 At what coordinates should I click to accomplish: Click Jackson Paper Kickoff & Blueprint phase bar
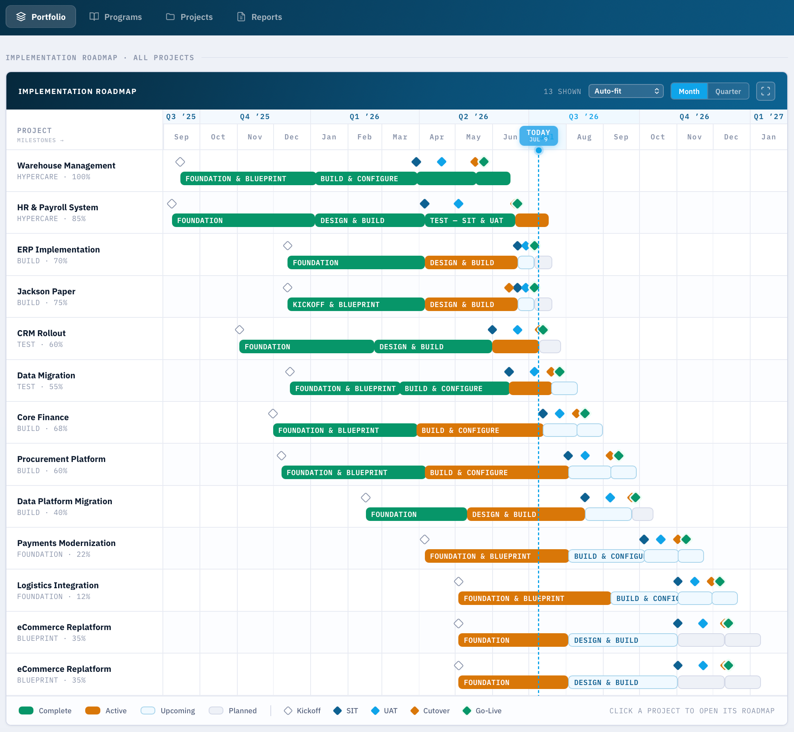click(x=356, y=305)
